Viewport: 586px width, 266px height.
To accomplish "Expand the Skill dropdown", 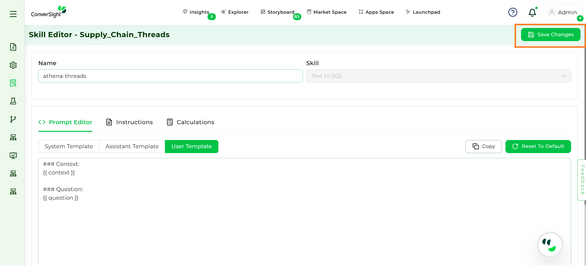I will (438, 76).
